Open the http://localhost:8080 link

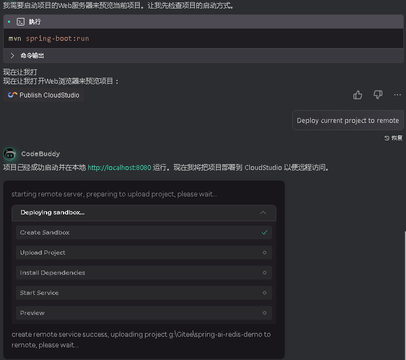pos(119,168)
